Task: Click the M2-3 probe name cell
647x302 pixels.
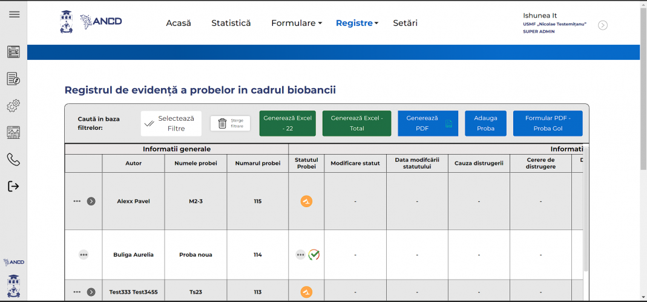Action: (195, 202)
